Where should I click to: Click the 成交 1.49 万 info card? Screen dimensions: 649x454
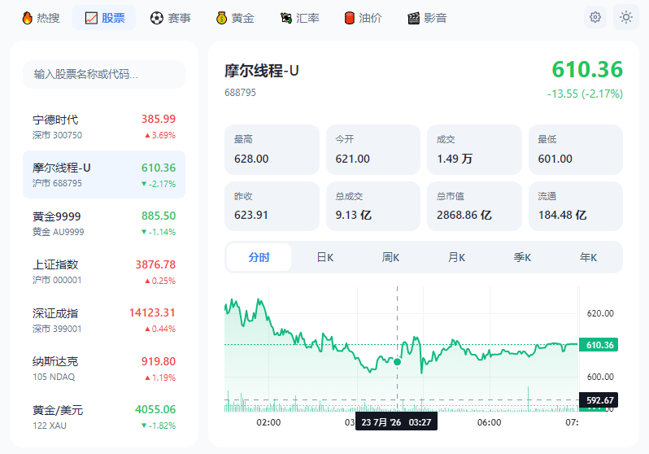pyautogui.click(x=474, y=150)
